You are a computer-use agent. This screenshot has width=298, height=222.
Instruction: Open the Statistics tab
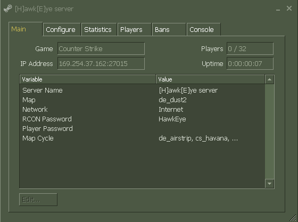[99, 29]
